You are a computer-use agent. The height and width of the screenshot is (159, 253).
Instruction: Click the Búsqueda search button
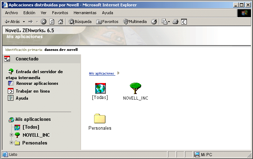coord(80,22)
